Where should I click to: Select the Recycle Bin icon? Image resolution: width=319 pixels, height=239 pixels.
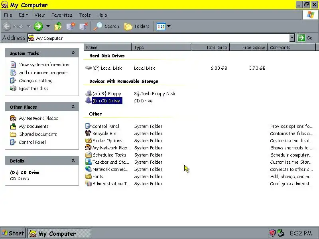[x=88, y=133]
